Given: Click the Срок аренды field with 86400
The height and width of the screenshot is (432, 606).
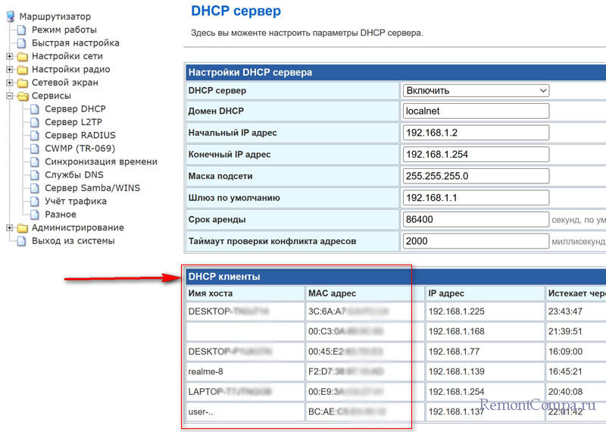Looking at the screenshot, I should pyautogui.click(x=476, y=220).
